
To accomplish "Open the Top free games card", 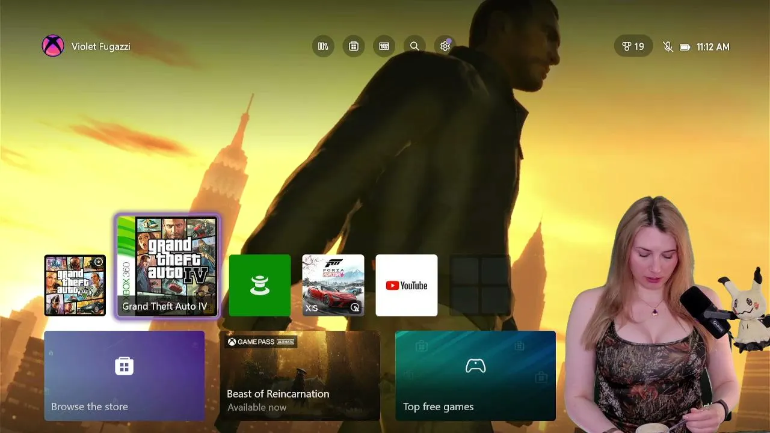I will (x=475, y=375).
